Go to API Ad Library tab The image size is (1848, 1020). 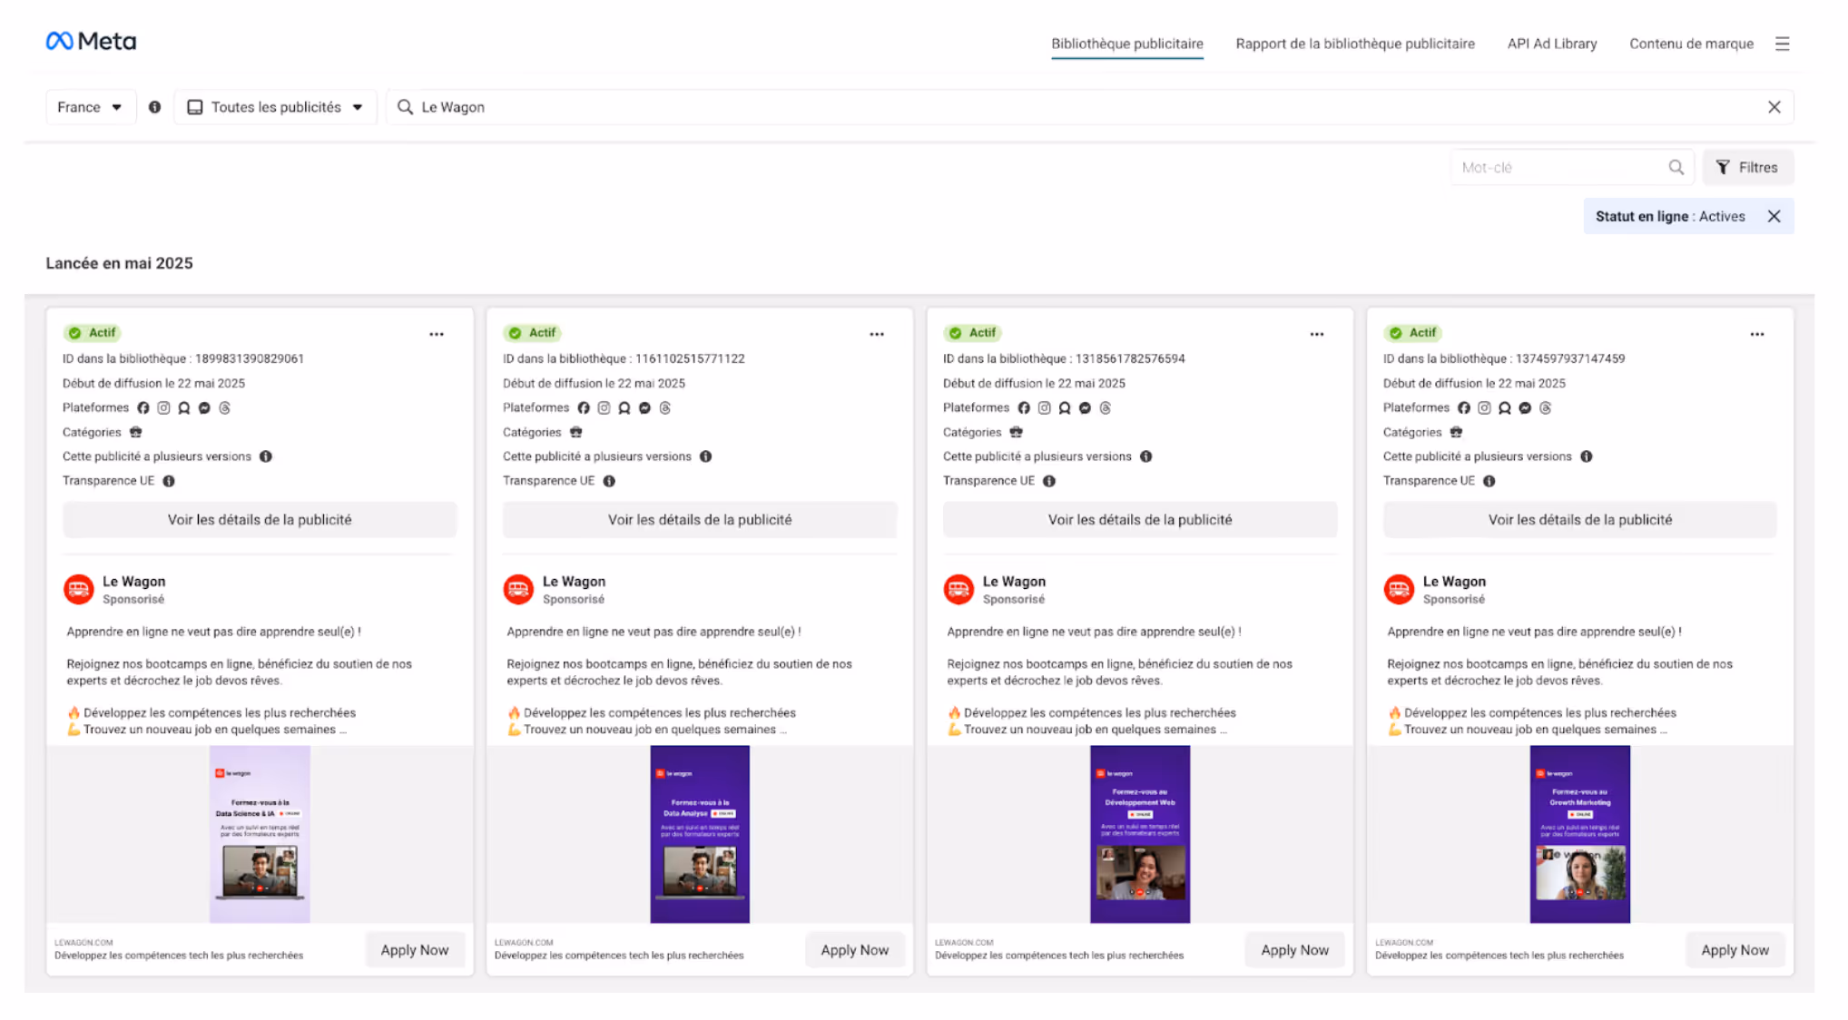pyautogui.click(x=1551, y=44)
